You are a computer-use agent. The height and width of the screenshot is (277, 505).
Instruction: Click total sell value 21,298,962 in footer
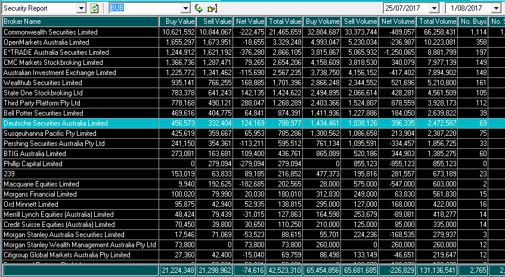click(214, 270)
